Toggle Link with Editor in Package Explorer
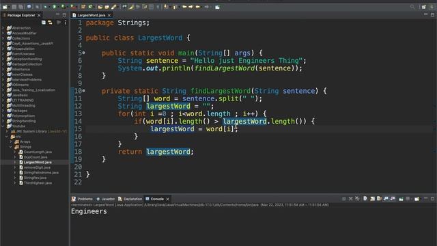 click(x=50, y=23)
